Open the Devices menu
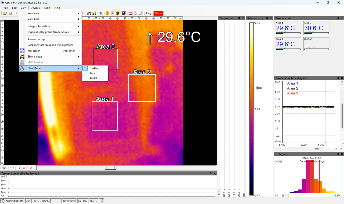 pos(35,8)
